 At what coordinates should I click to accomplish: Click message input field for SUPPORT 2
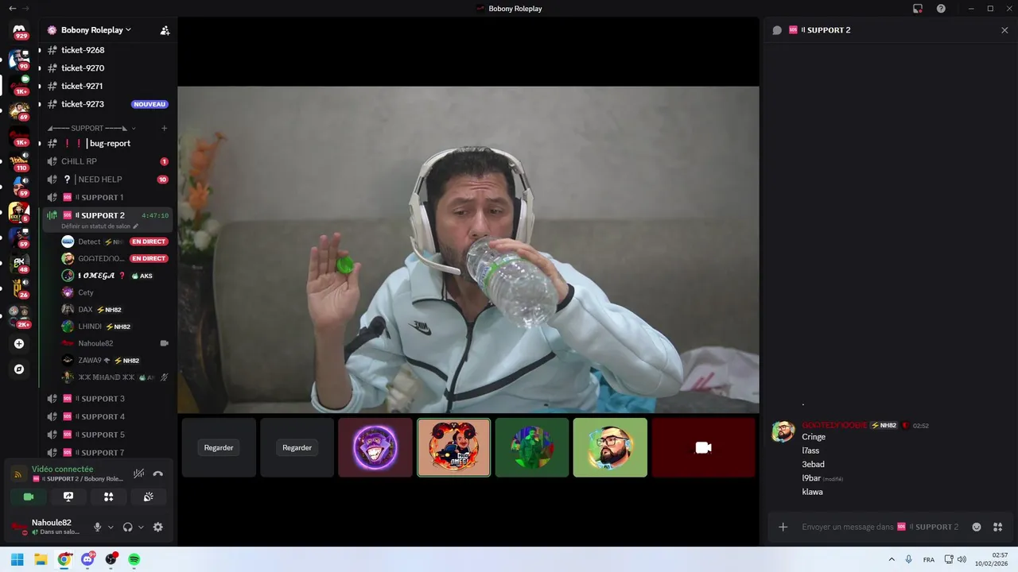click(880, 527)
